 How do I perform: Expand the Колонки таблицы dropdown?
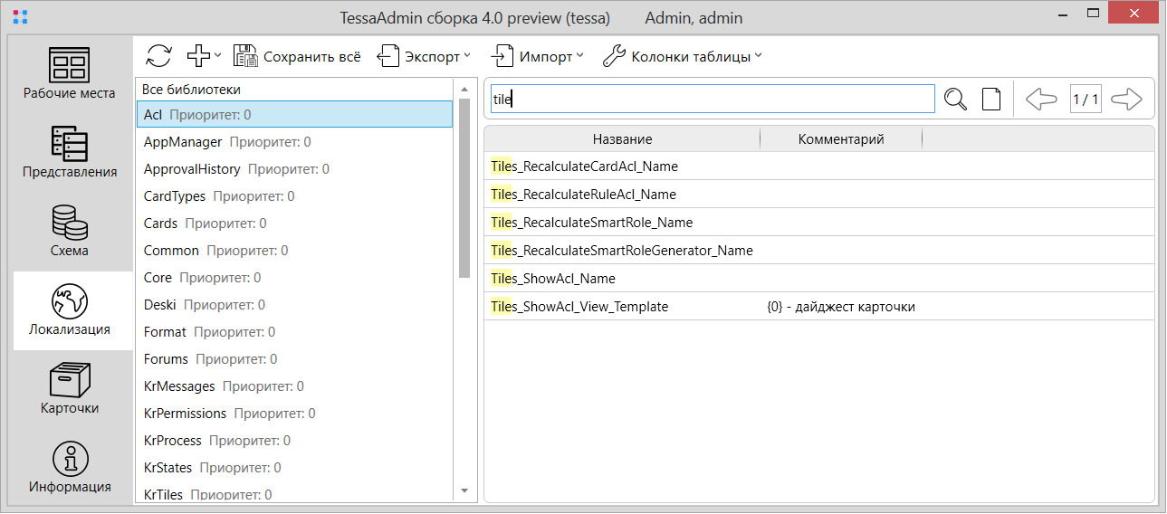coord(759,55)
